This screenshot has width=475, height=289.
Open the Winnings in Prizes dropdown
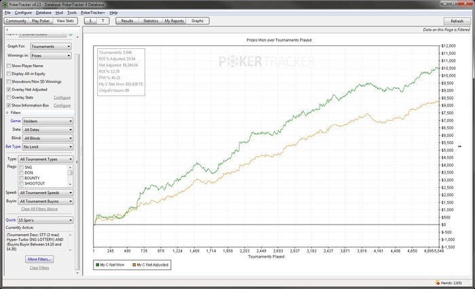[x=51, y=56]
